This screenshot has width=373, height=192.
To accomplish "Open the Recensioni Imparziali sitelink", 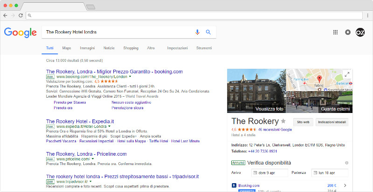I will click(x=97, y=141).
